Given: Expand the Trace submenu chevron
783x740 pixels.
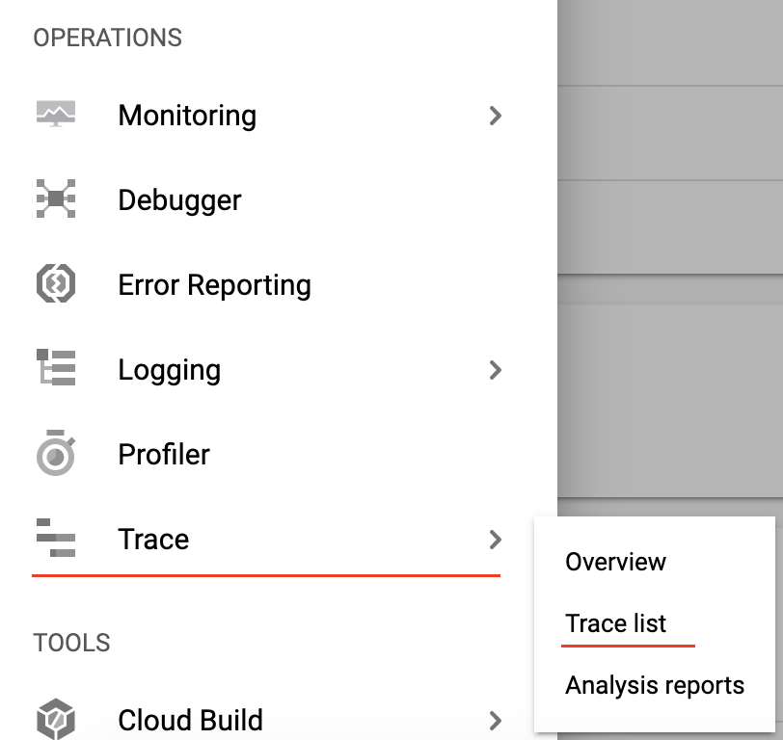Looking at the screenshot, I should (495, 540).
